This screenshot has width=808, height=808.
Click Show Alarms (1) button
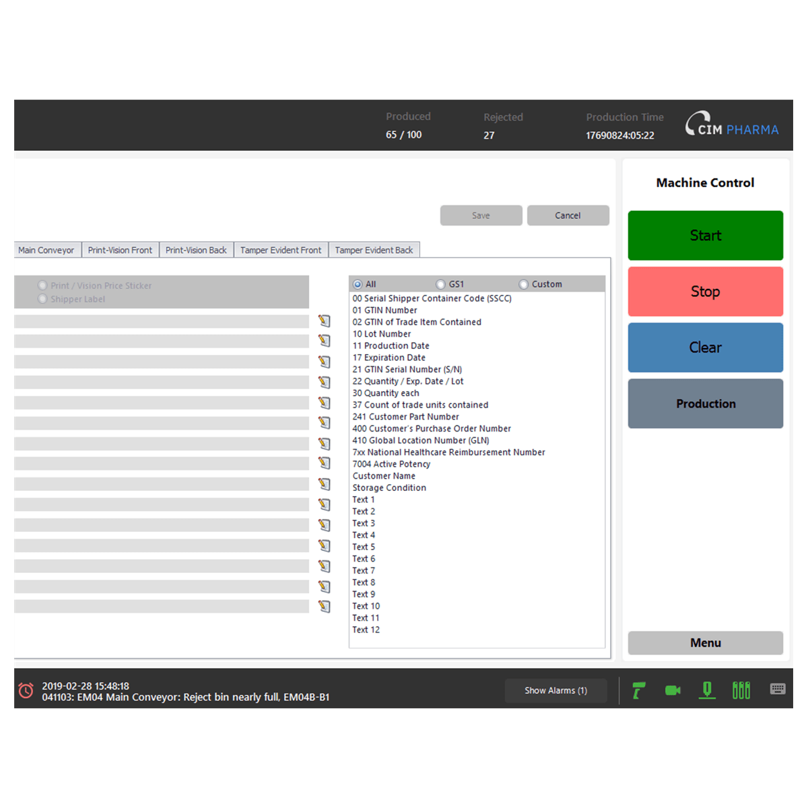(x=555, y=691)
